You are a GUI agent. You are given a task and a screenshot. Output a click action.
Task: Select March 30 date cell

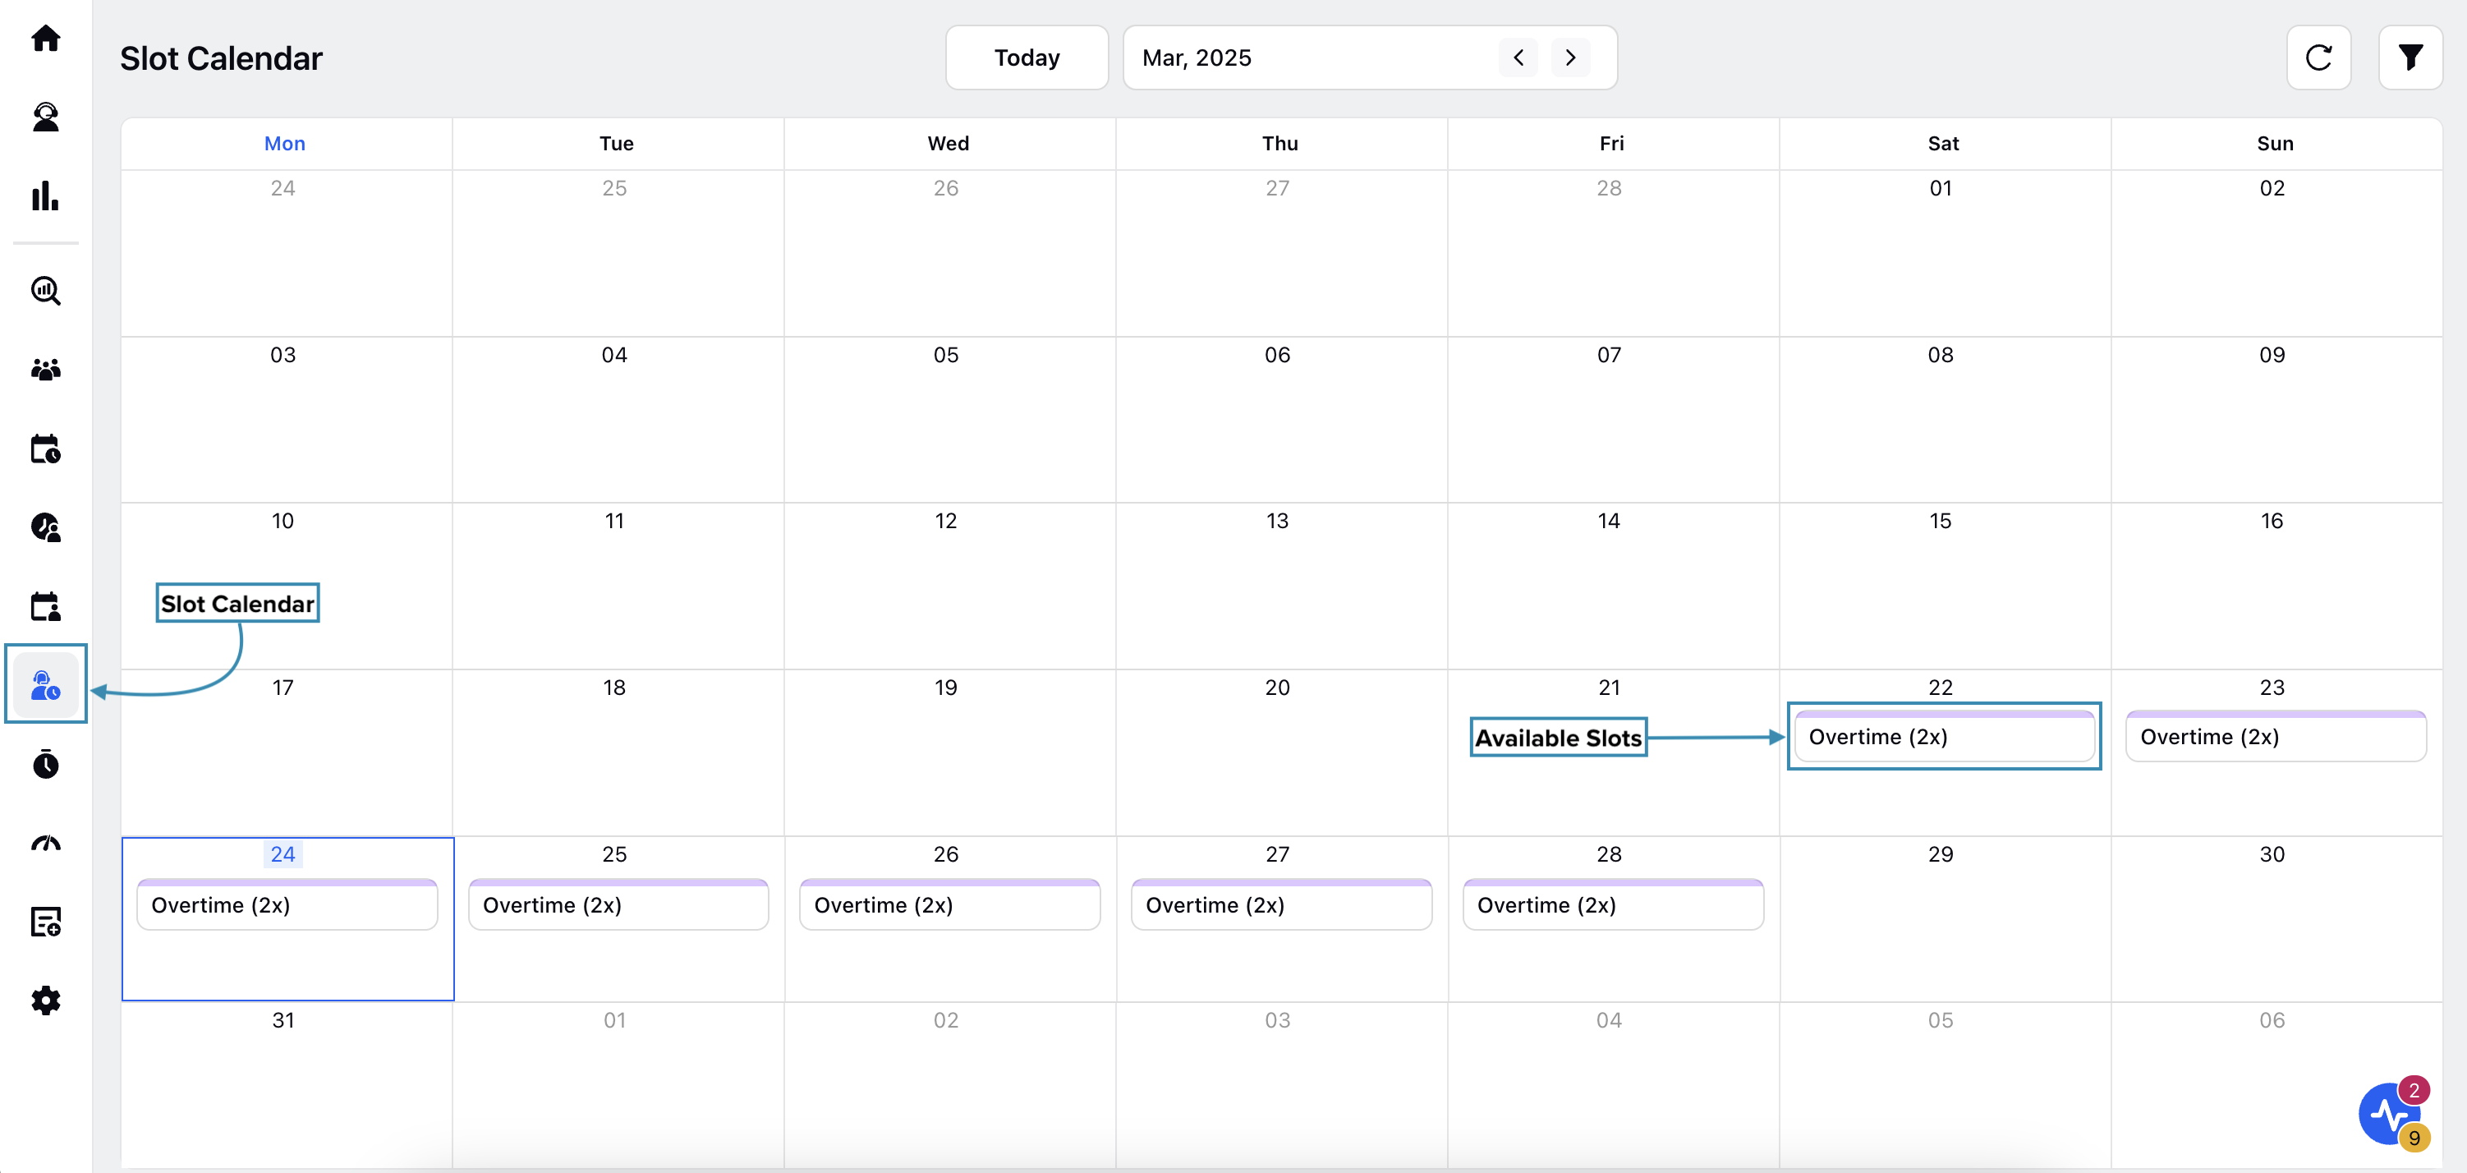tap(2276, 919)
